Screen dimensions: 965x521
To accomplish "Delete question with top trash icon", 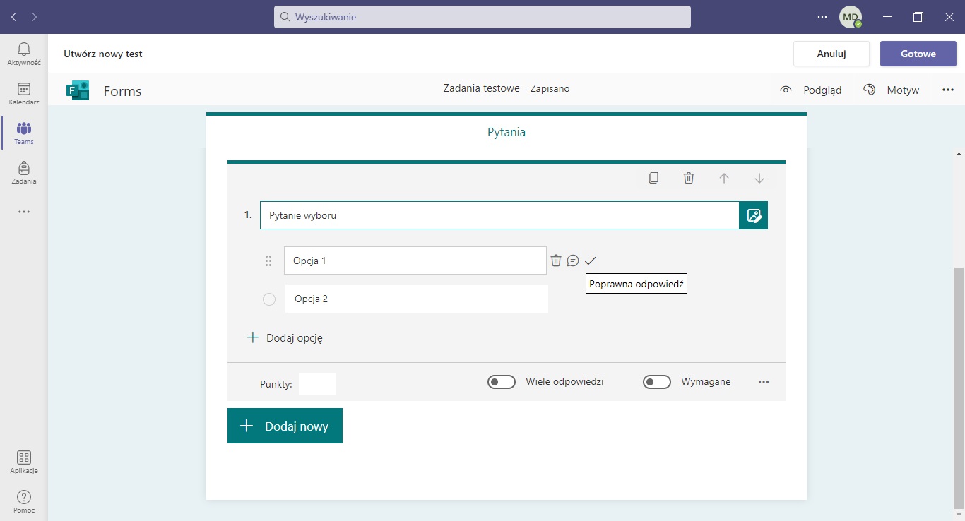I will [x=689, y=178].
